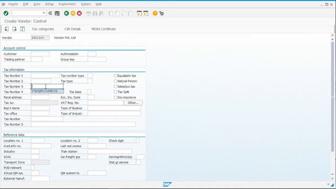Go to last page icon
The width and height of the screenshot is (336, 189).
pos(130,13)
